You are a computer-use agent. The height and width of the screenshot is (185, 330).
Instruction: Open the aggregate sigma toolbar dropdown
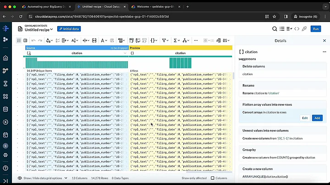pos(176,40)
